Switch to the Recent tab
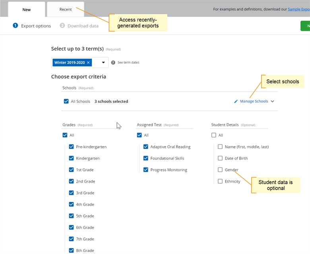 coord(66,10)
